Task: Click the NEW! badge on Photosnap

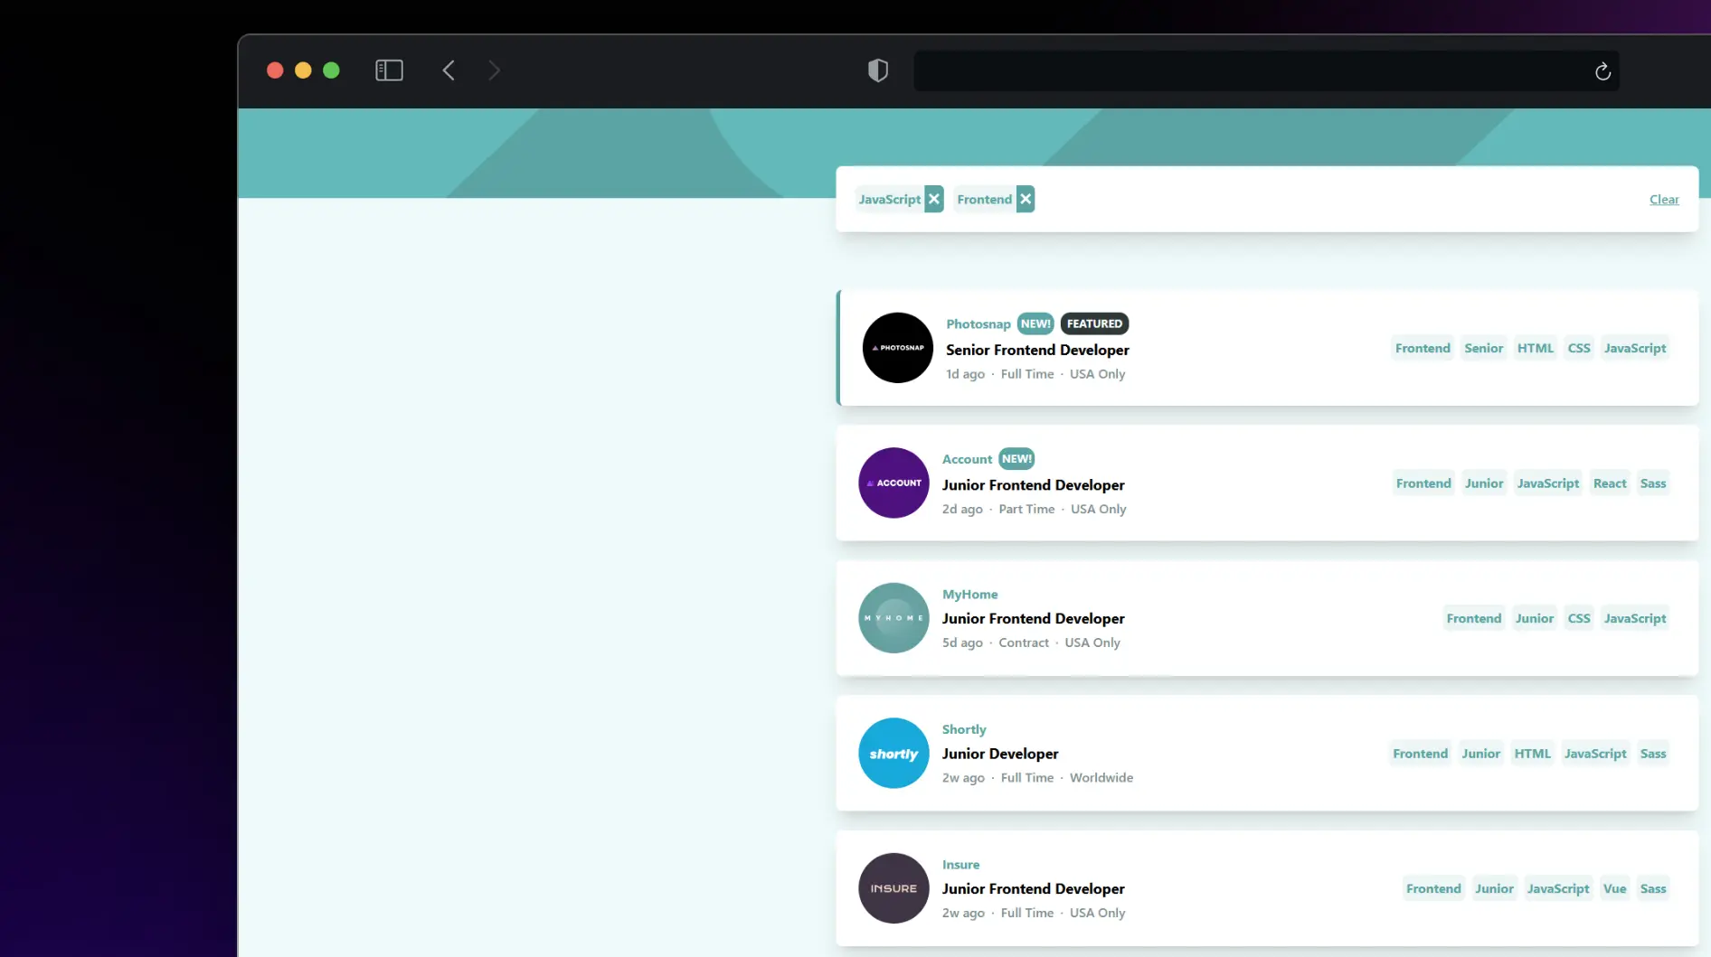Action: 1035,324
